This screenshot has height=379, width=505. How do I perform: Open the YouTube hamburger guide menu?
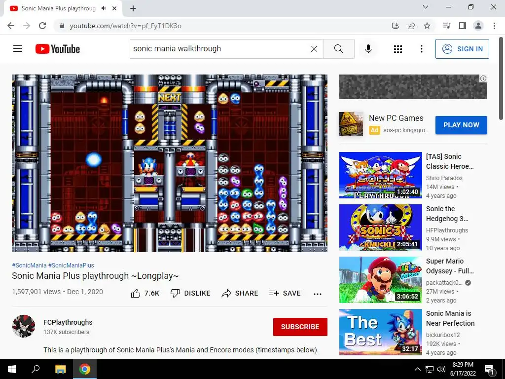tap(18, 49)
